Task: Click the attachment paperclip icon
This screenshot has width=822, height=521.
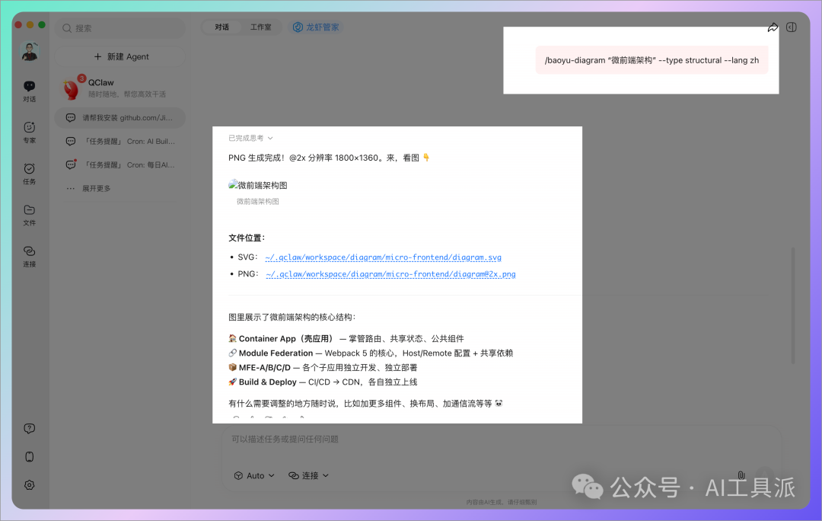Action: pos(741,475)
